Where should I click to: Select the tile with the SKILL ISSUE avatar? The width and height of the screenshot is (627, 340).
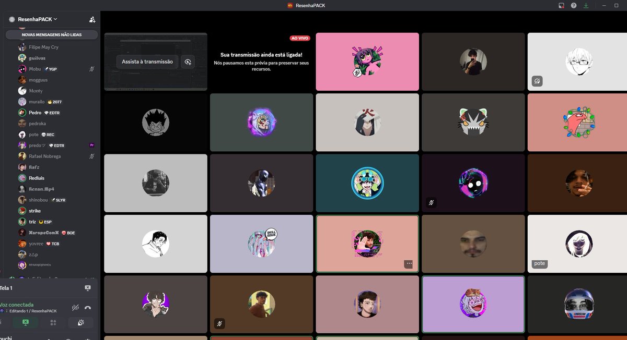[261, 244]
